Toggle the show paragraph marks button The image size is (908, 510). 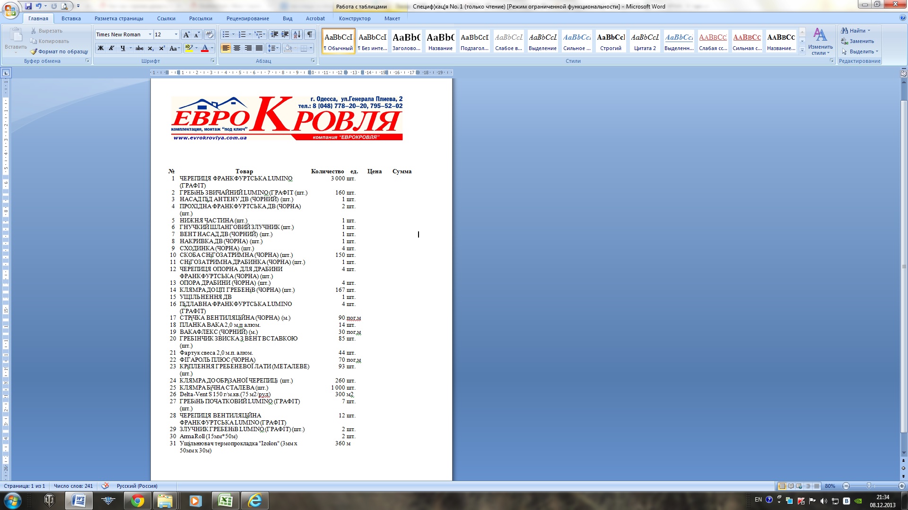pos(310,34)
